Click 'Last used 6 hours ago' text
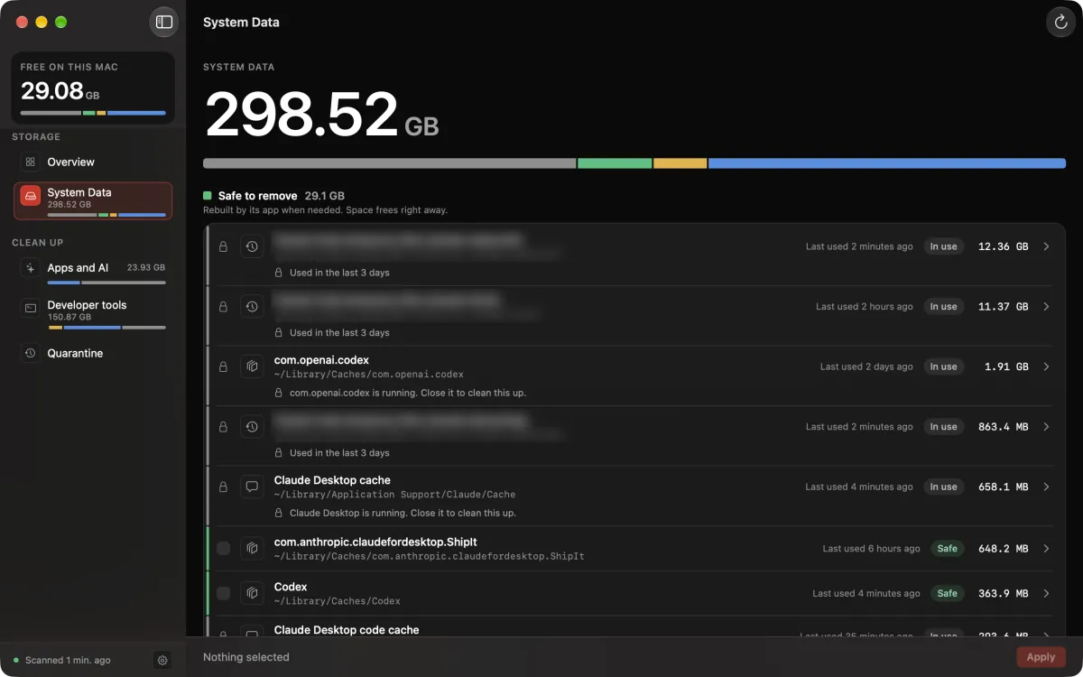 (x=871, y=548)
